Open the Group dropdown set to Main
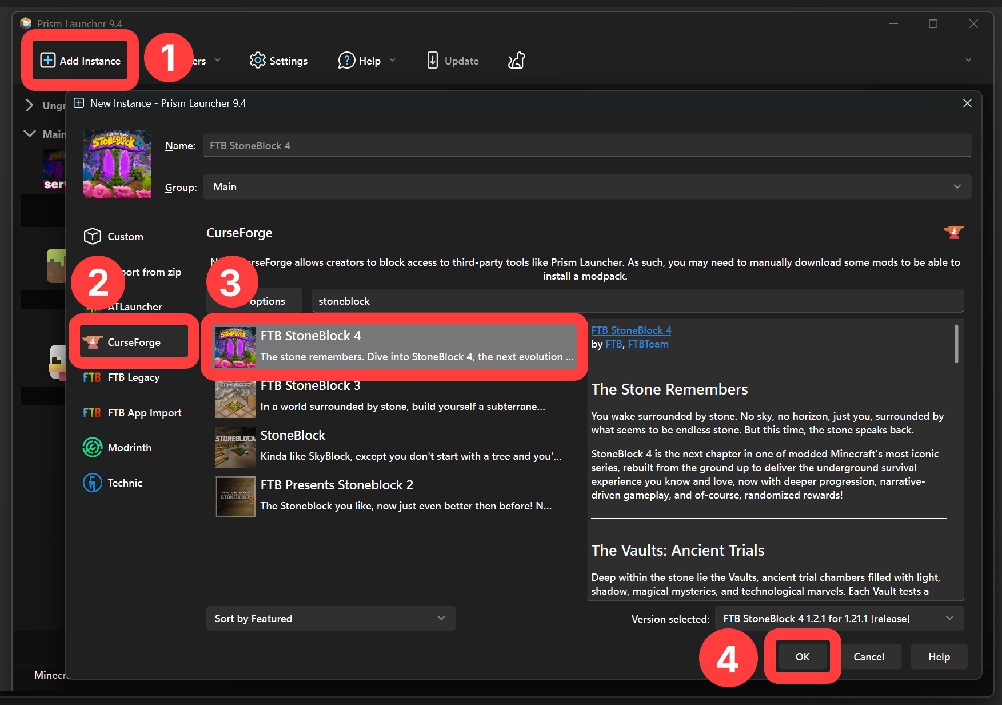1002x705 pixels. click(586, 187)
